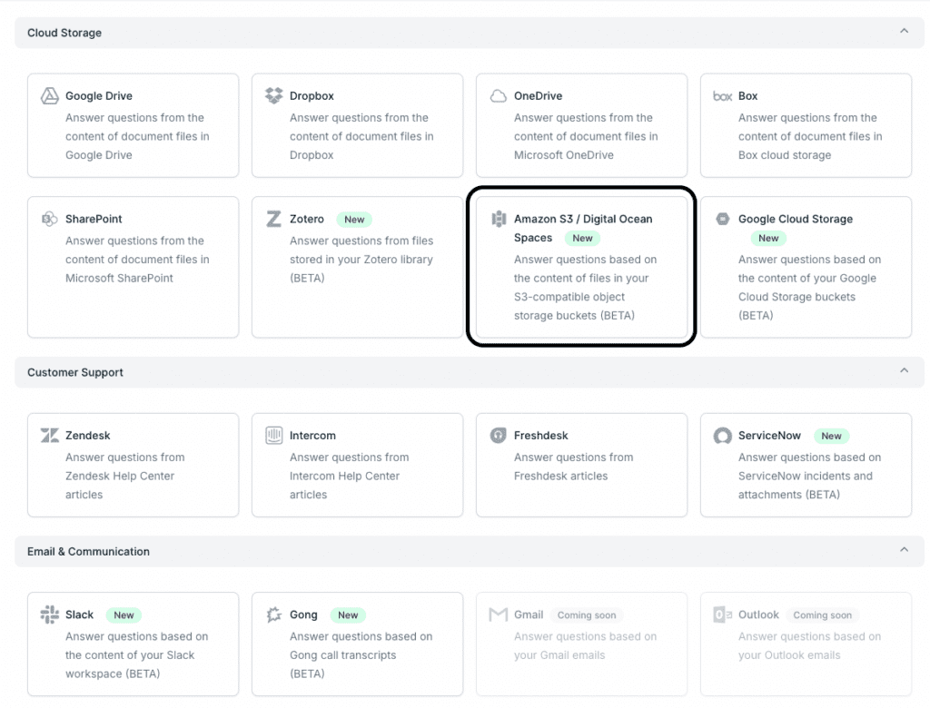This screenshot has width=930, height=708.
Task: Click the Google Drive icon
Action: 50,96
